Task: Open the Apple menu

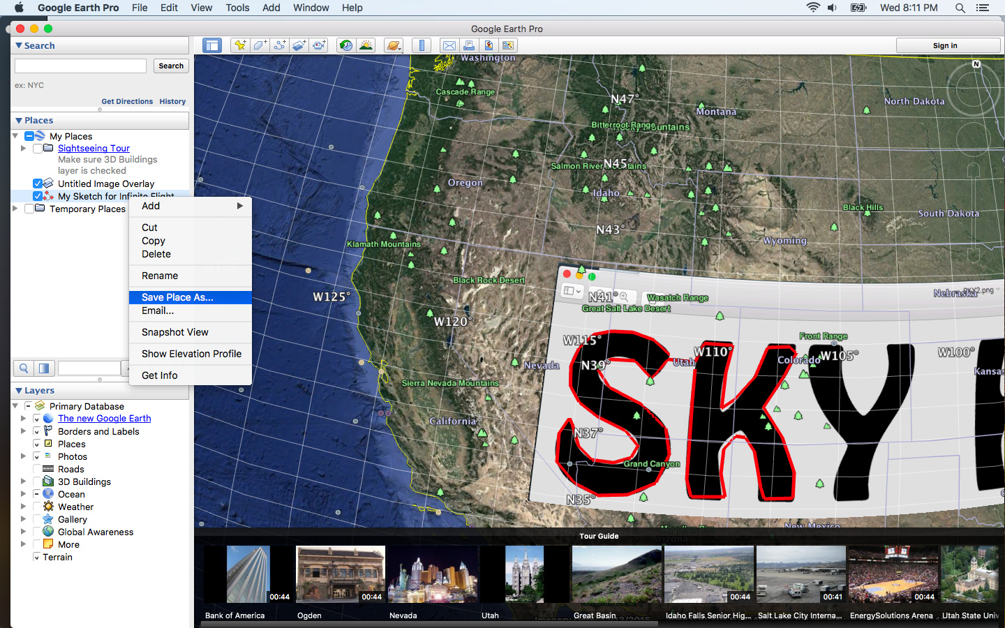Action: point(19,8)
